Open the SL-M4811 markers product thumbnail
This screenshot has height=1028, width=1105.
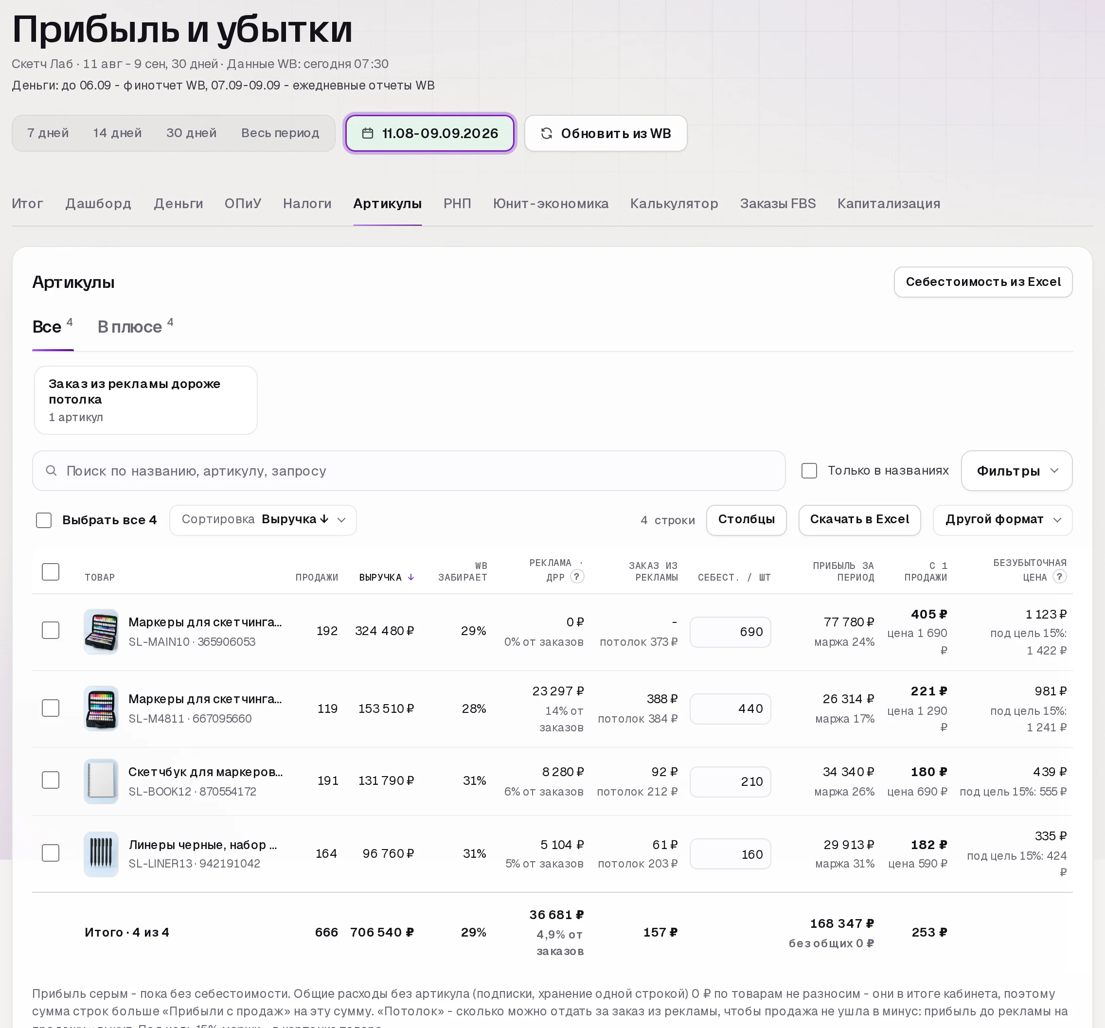[101, 709]
